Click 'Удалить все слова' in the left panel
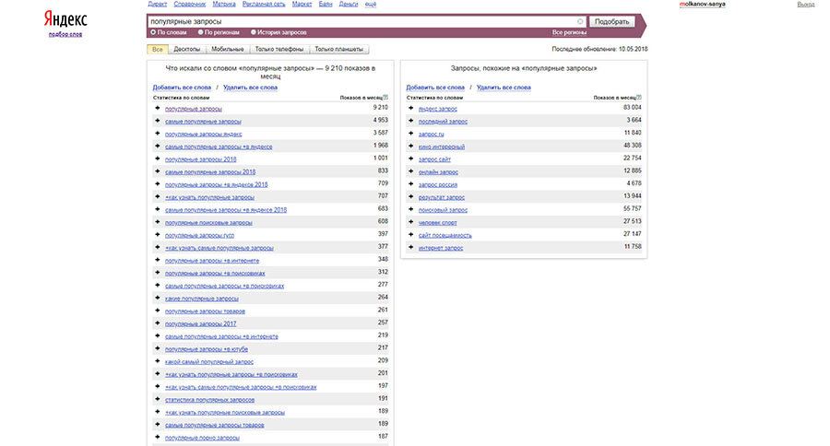 [250, 88]
